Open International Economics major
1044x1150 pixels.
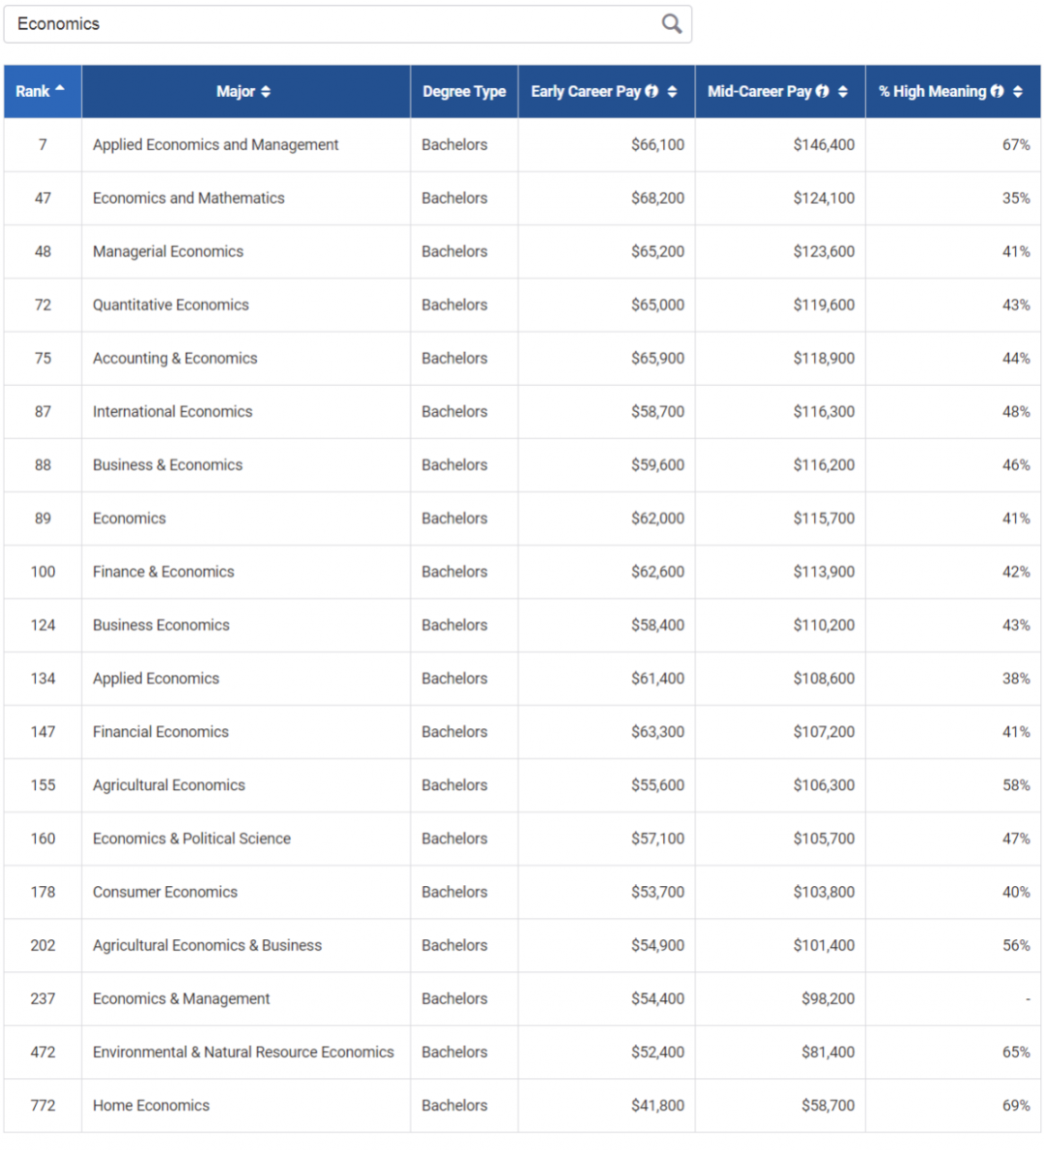point(172,411)
